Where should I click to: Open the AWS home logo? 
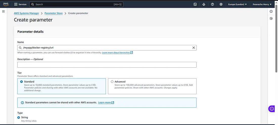[x=6, y=4]
